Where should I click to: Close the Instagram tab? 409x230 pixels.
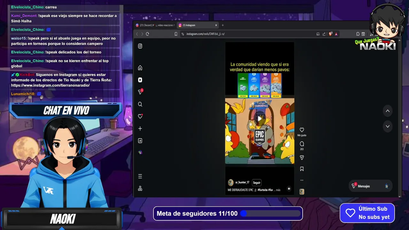point(216,25)
